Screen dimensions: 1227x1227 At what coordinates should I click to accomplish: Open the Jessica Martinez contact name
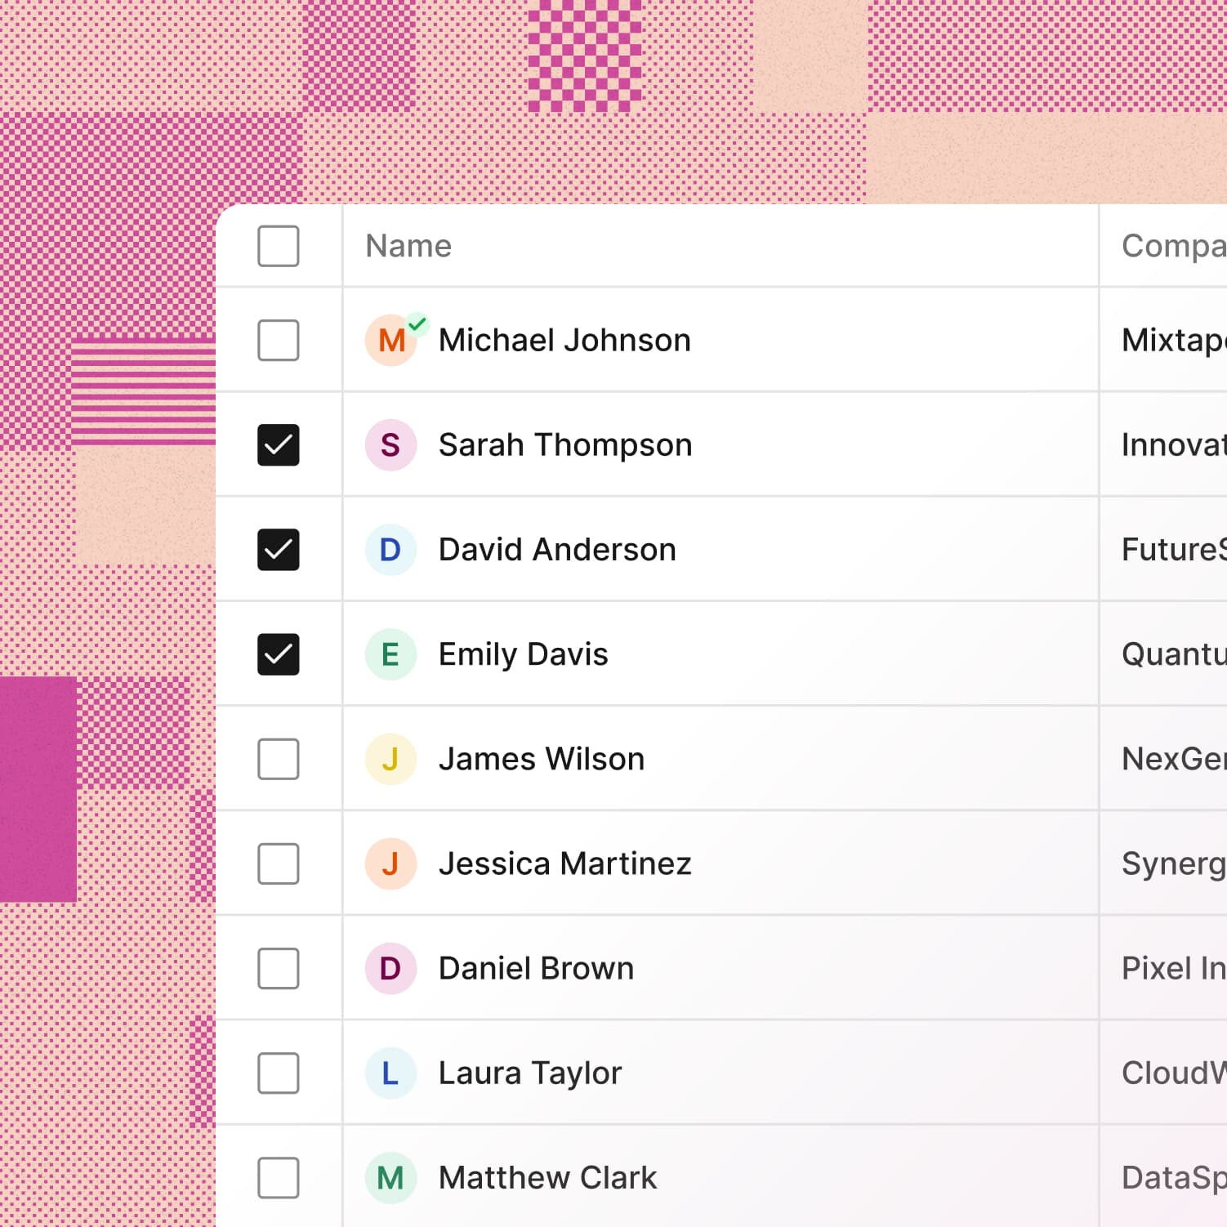pos(564,863)
